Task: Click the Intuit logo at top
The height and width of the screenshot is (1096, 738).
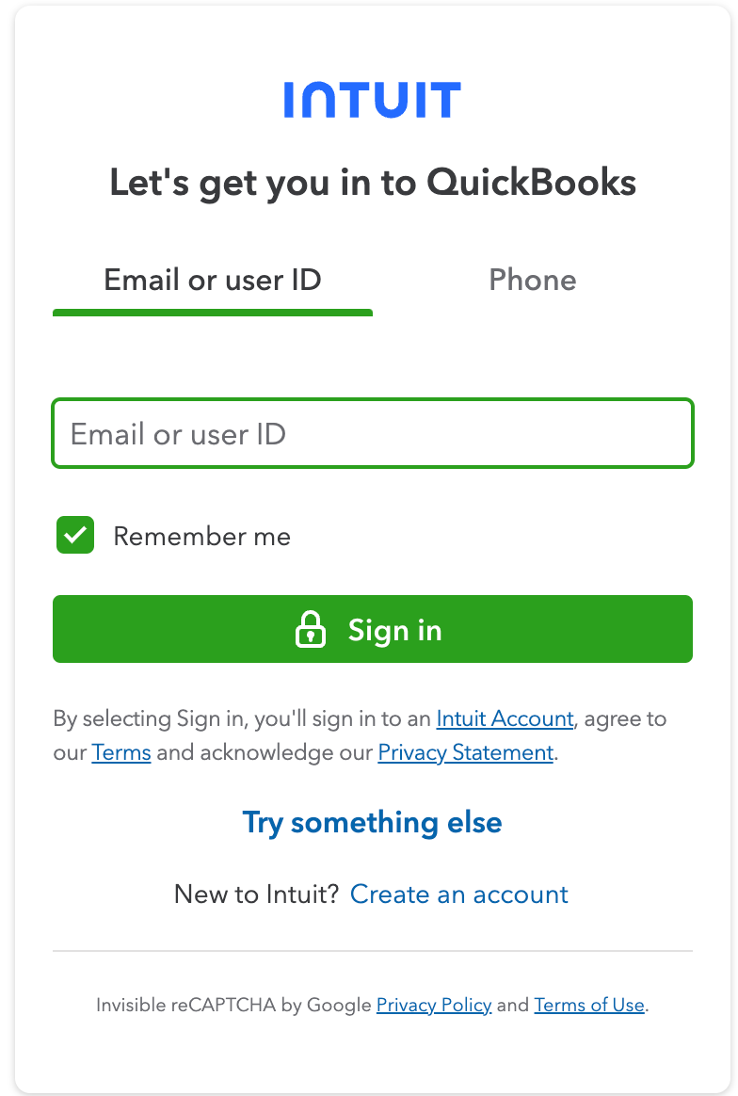Action: point(372,100)
